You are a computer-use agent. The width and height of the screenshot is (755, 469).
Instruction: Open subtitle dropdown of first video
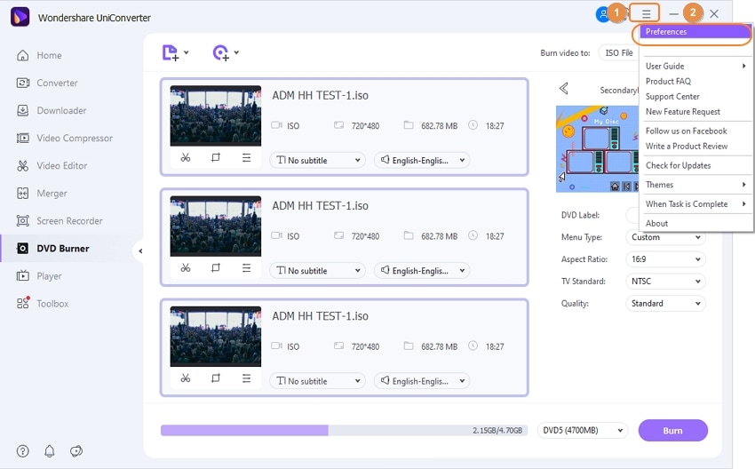[317, 160]
